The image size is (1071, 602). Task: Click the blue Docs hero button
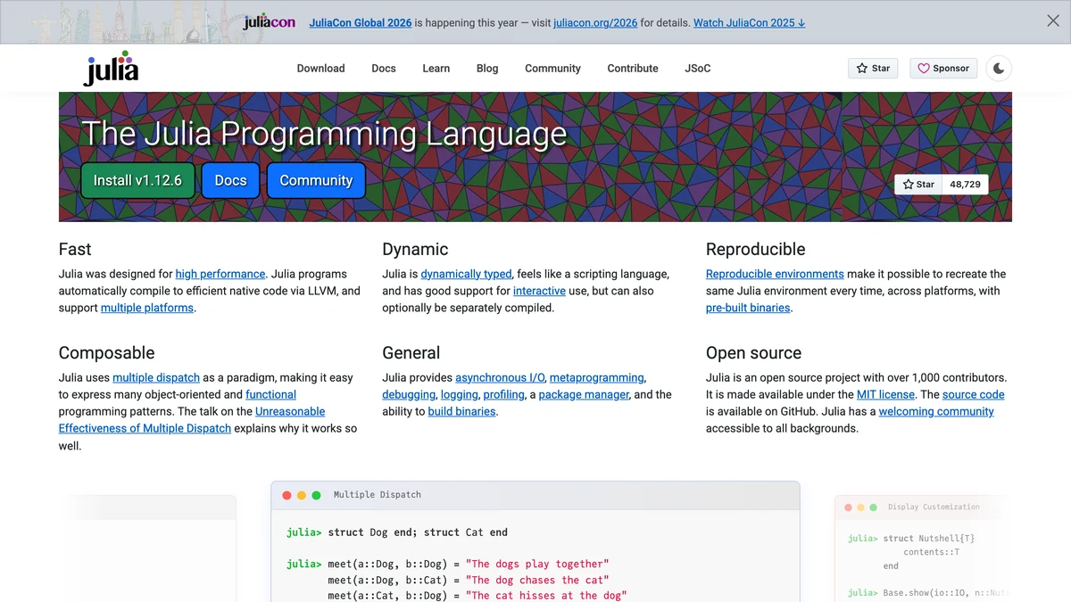click(230, 180)
